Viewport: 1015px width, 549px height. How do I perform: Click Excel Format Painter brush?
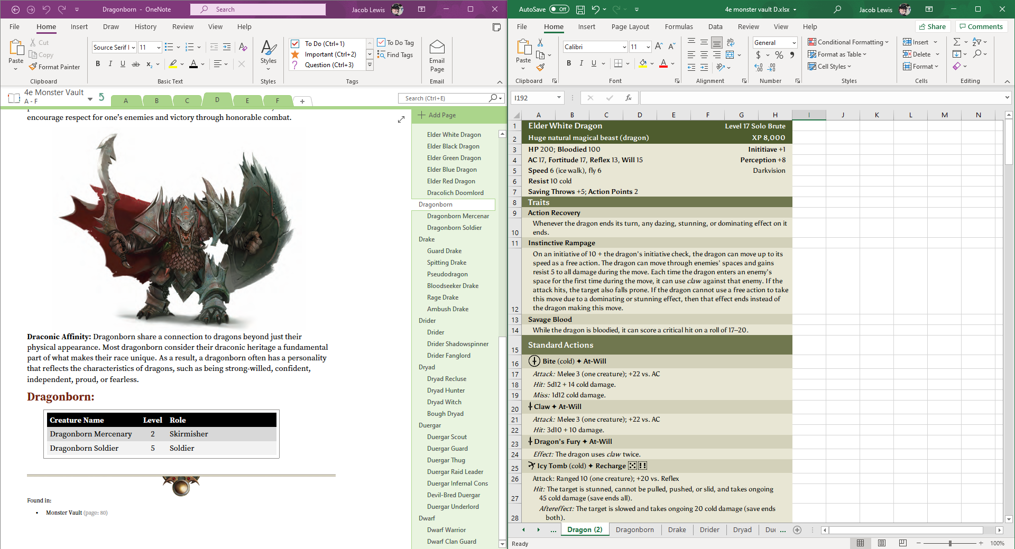point(540,67)
